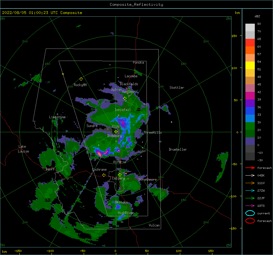Click the -150 tick on bottom axis
Image resolution: width=273 pixels, height=255 pixels.
coord(18,251)
